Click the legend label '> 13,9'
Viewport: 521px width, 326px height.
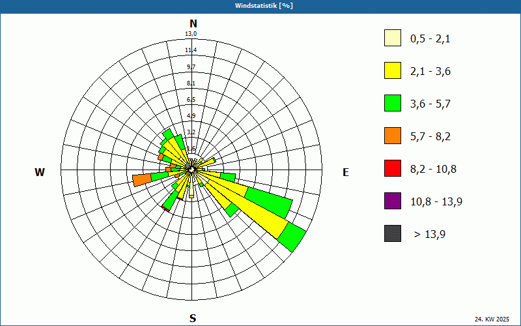(x=430, y=235)
